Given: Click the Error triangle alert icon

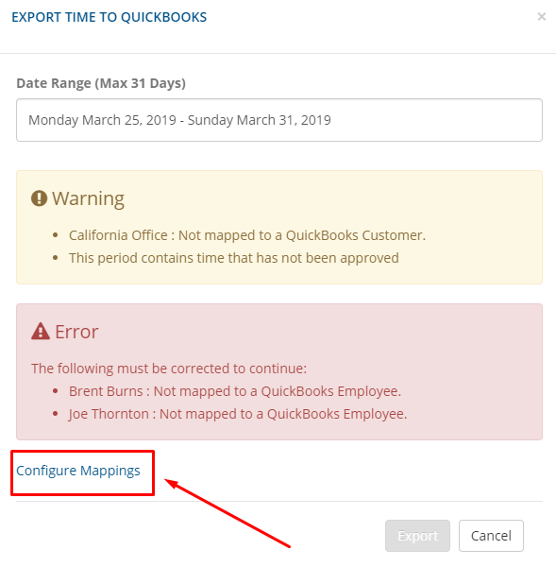Looking at the screenshot, I should tap(41, 331).
